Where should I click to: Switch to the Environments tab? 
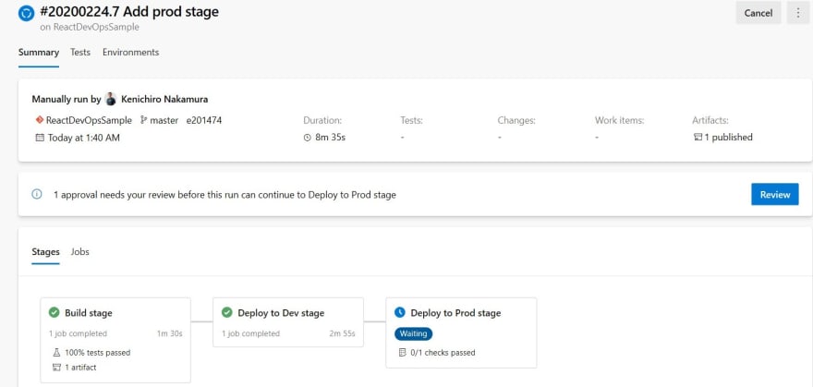(x=130, y=53)
